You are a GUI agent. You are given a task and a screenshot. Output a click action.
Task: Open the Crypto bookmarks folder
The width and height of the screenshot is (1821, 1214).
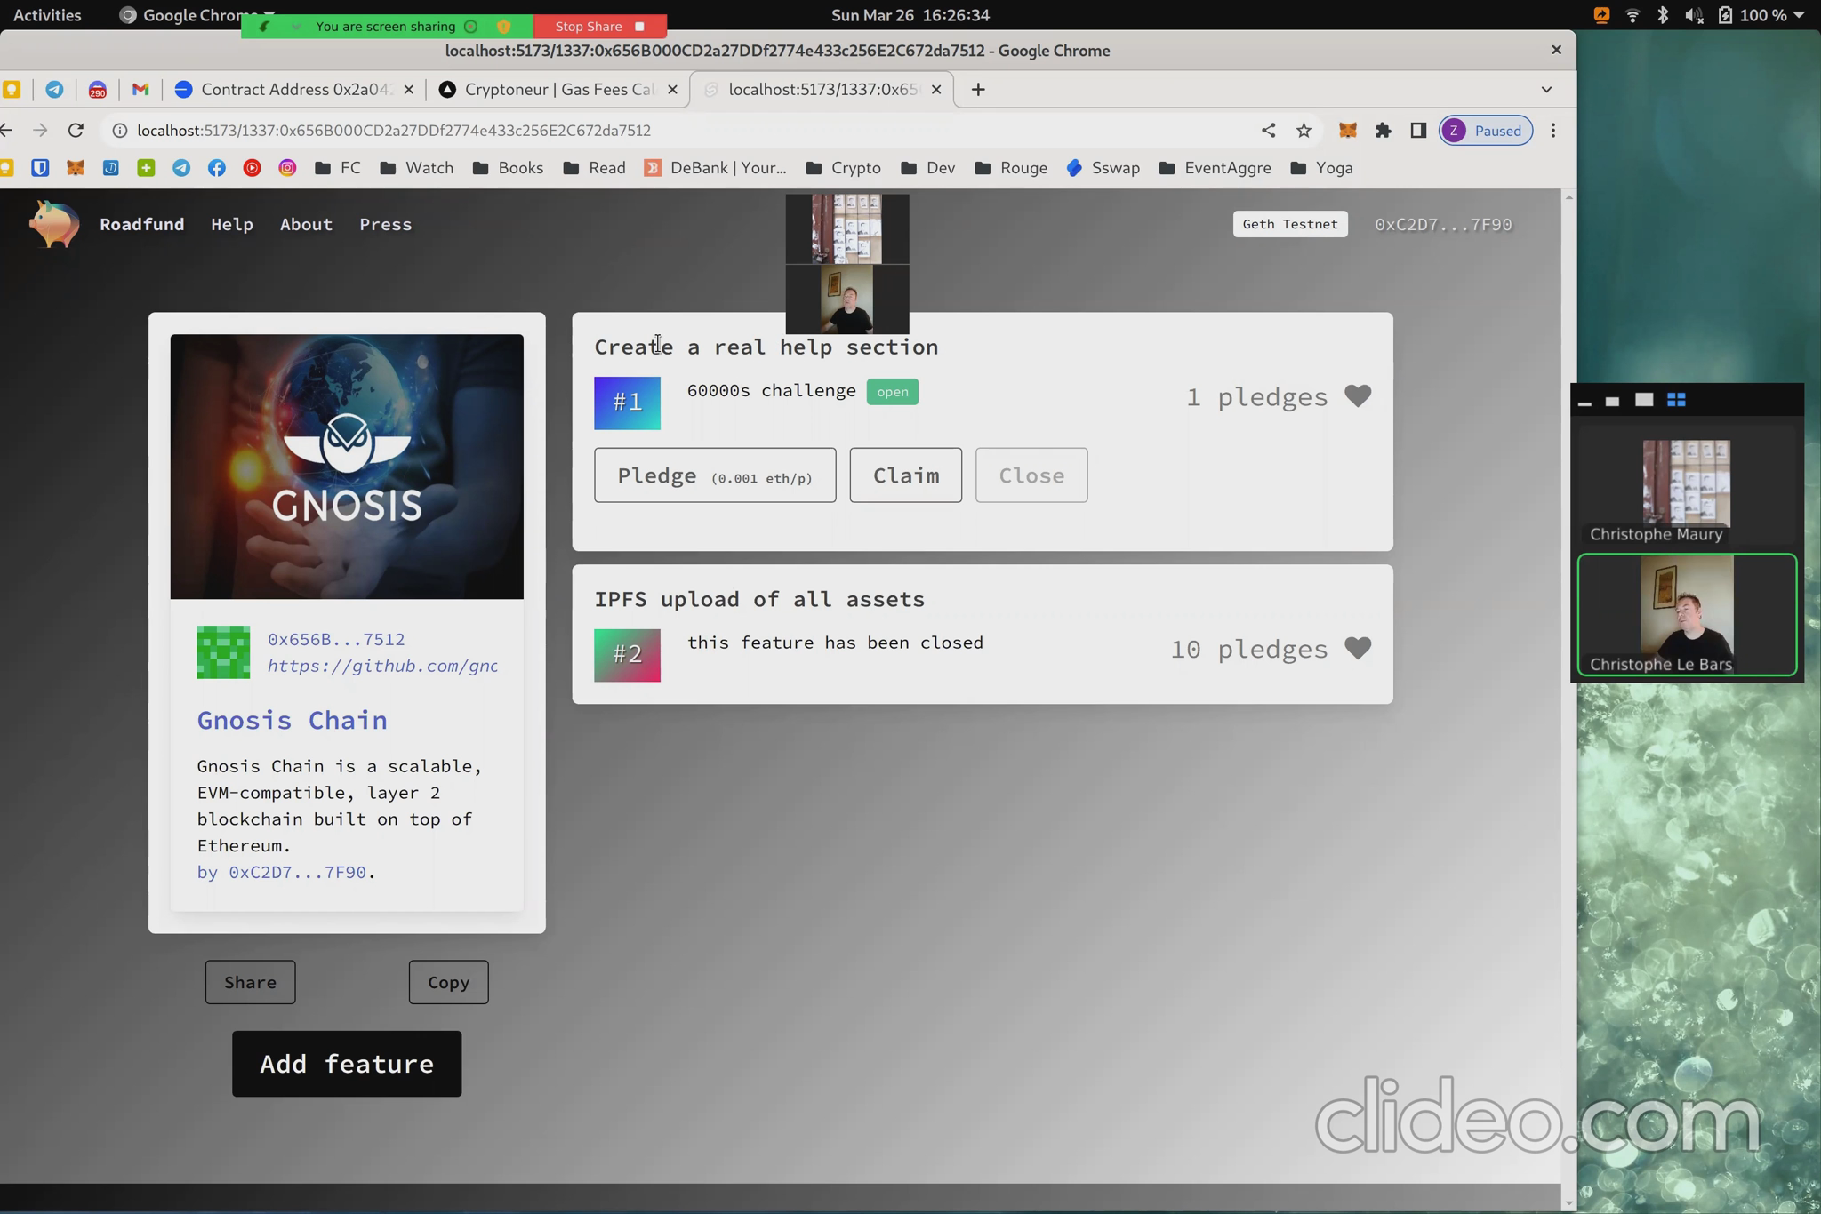coord(843,168)
